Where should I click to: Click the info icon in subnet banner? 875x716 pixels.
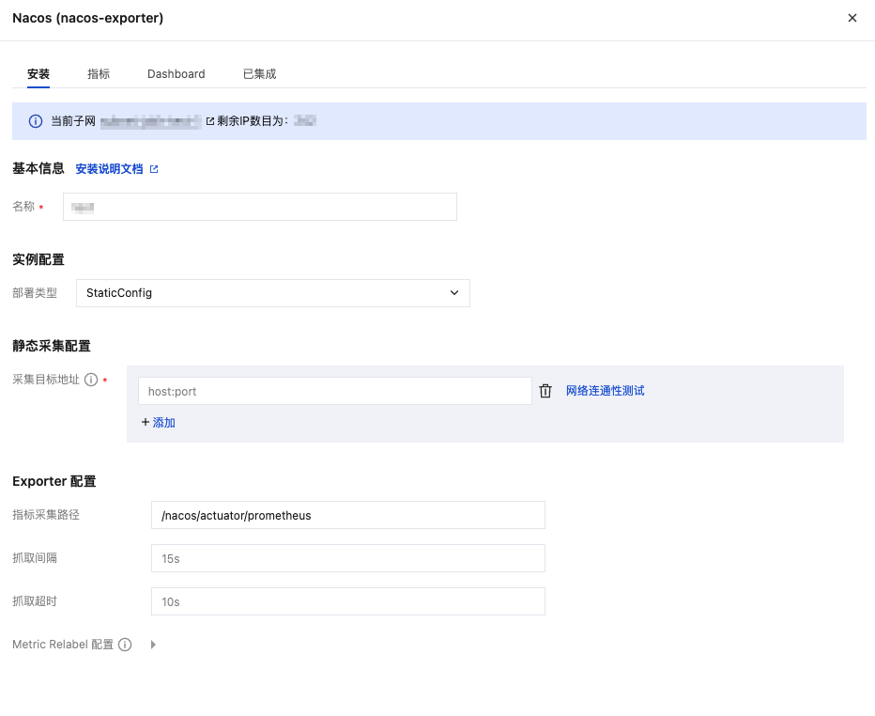click(36, 121)
